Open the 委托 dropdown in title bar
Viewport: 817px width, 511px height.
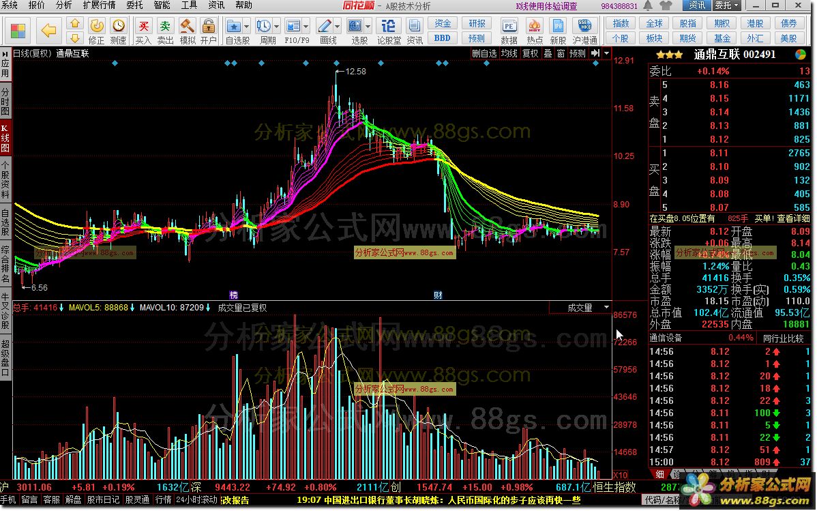(x=726, y=5)
